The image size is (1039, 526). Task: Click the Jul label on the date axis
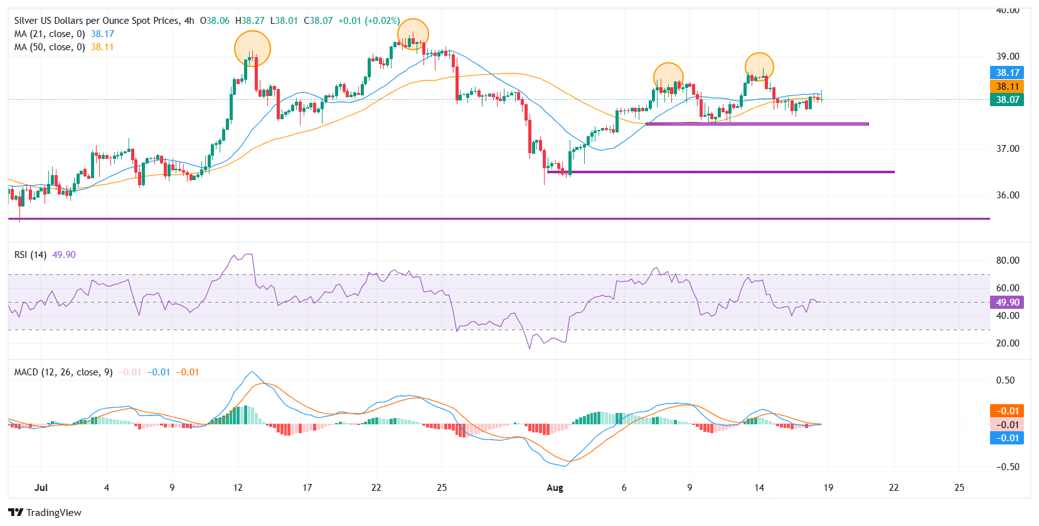(x=41, y=488)
